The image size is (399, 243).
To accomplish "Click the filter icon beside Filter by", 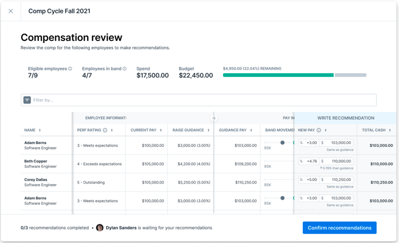I will coord(27,100).
